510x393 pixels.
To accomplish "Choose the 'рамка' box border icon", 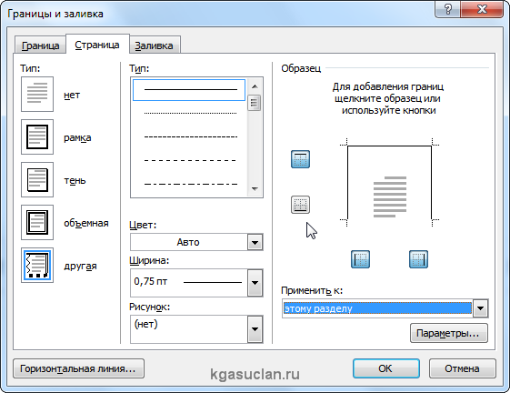I will point(37,136).
